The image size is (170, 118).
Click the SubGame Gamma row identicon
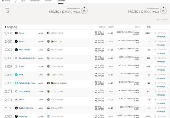tap(48, 108)
